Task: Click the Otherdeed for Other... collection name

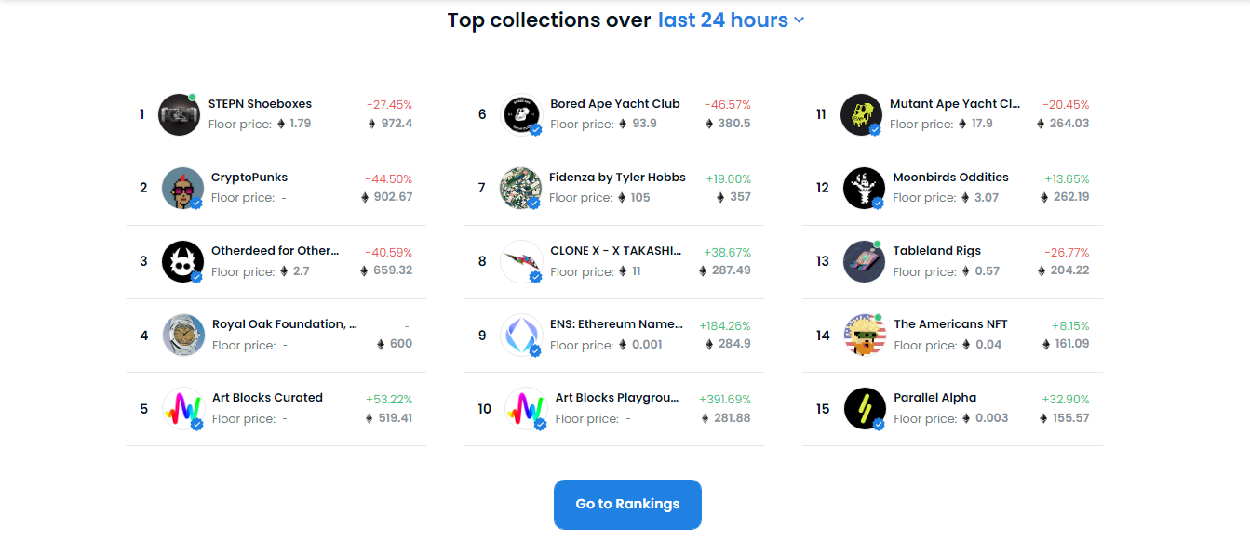Action: click(276, 251)
